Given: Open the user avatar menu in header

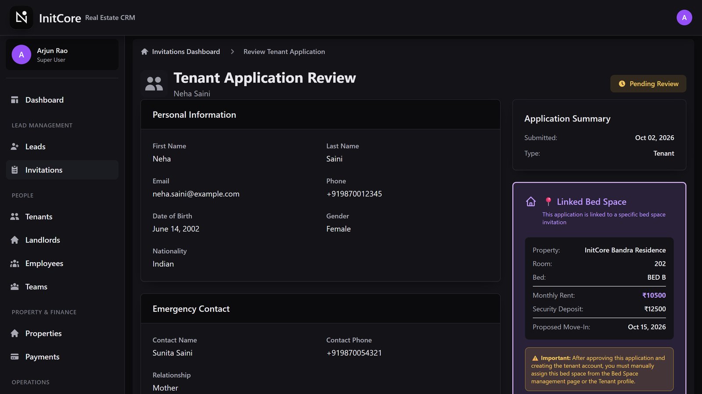Looking at the screenshot, I should pos(684,18).
